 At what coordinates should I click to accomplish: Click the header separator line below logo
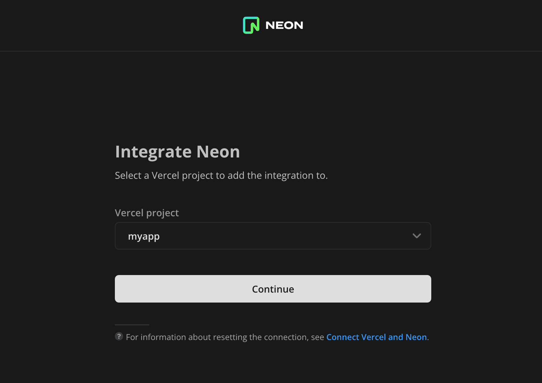tap(271, 51)
